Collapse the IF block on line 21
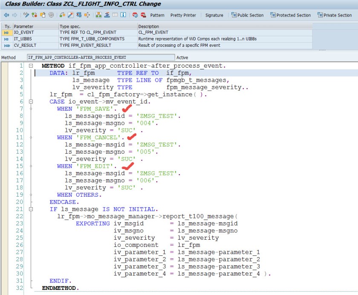Image resolution: width=358 pixels, height=295 pixels. 31,209
